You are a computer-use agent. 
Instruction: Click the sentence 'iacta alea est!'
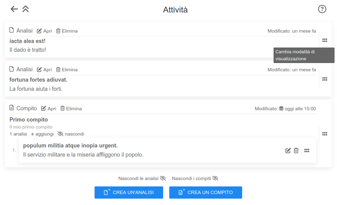coord(27,41)
